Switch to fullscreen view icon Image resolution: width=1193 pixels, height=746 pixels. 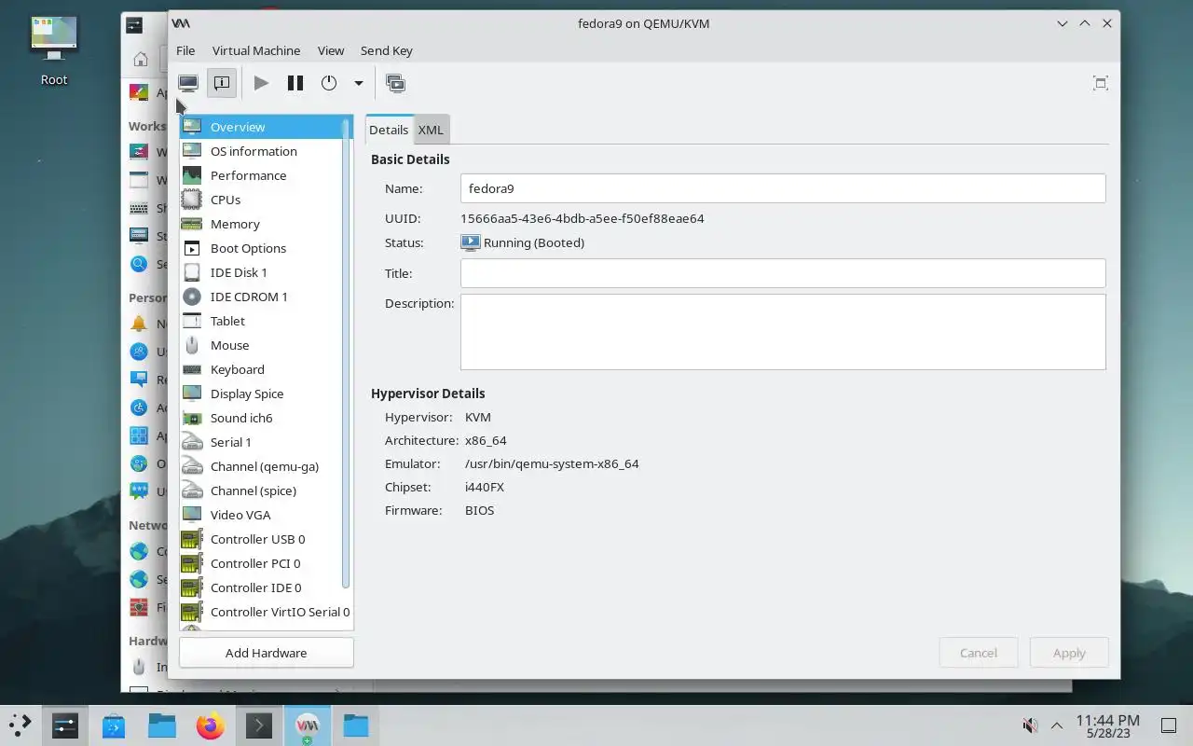[x=1101, y=83]
